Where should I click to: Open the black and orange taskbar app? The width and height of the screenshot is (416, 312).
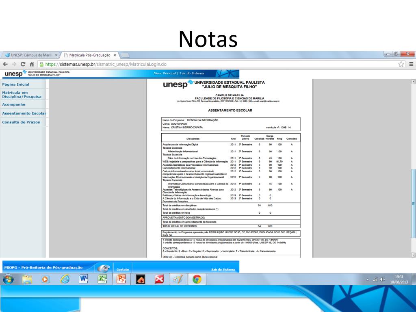click(x=140, y=279)
